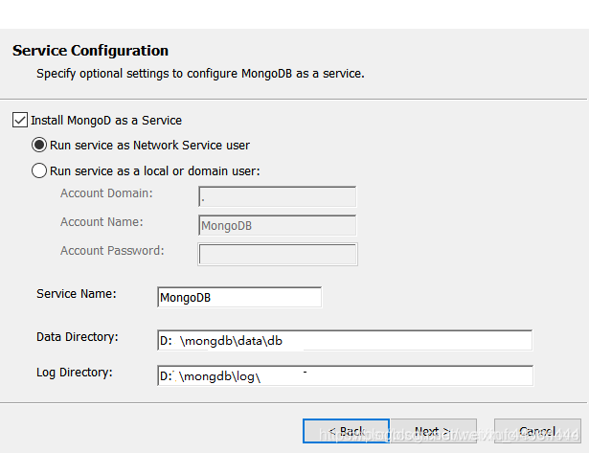
Task: Click the 'Service Name:' label
Action: (x=77, y=294)
